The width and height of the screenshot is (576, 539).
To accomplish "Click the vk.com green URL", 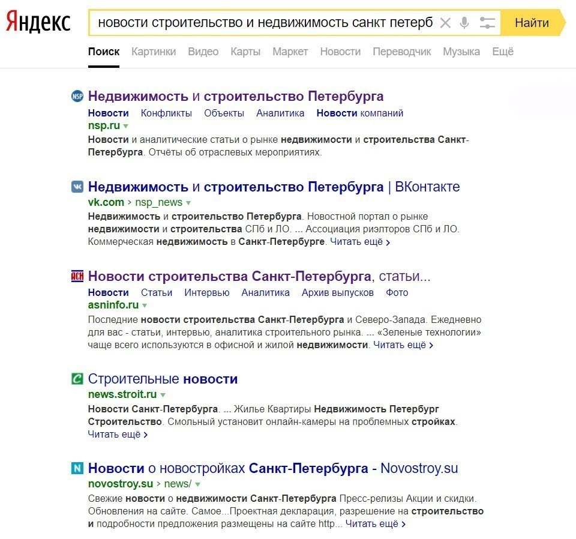I will (x=106, y=202).
